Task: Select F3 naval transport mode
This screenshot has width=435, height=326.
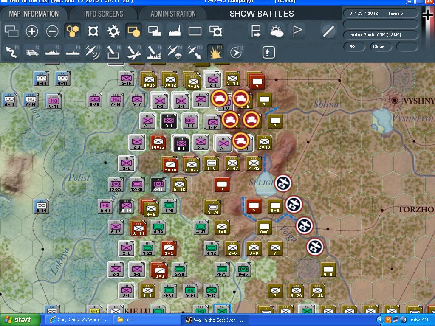Action: (x=52, y=52)
